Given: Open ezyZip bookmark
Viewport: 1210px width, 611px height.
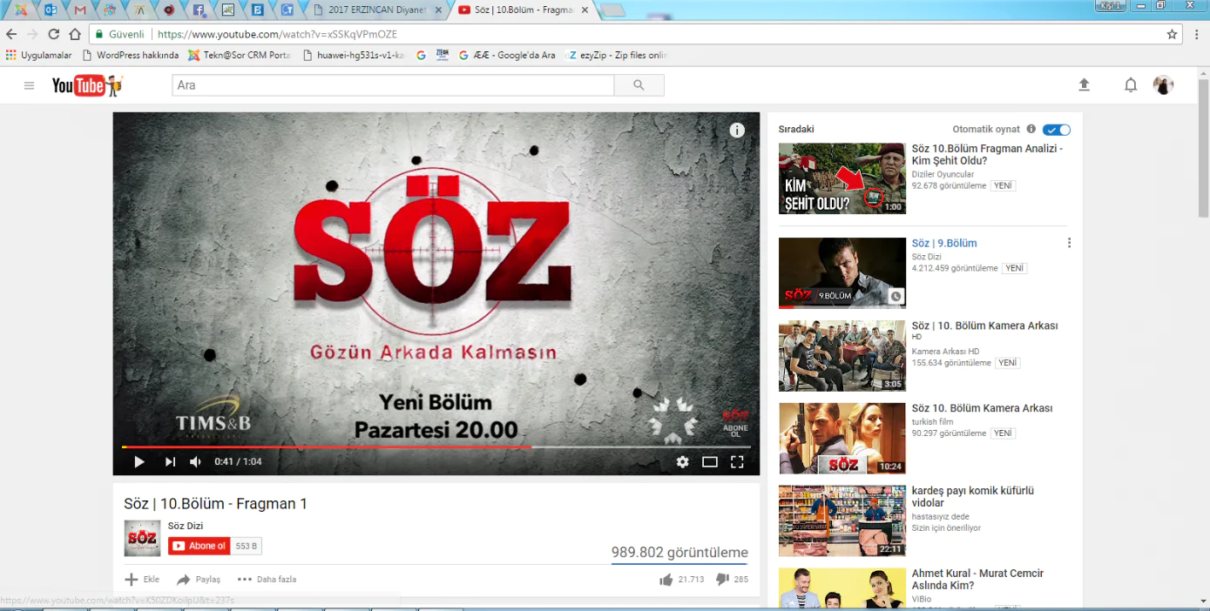Looking at the screenshot, I should pyautogui.click(x=618, y=55).
